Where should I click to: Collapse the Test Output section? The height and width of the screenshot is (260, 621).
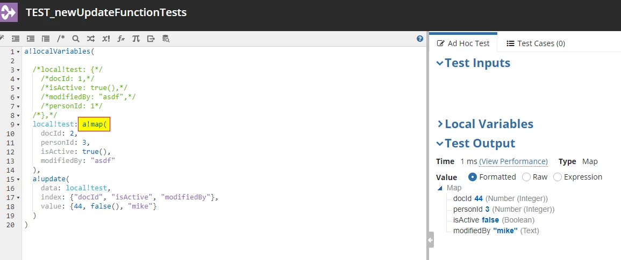click(x=440, y=144)
